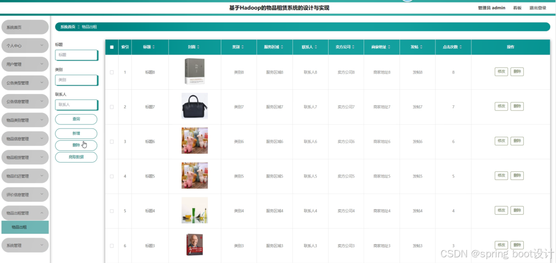Expand the 系统管理 sidebar menu
The image size is (556, 263).
pos(25,246)
